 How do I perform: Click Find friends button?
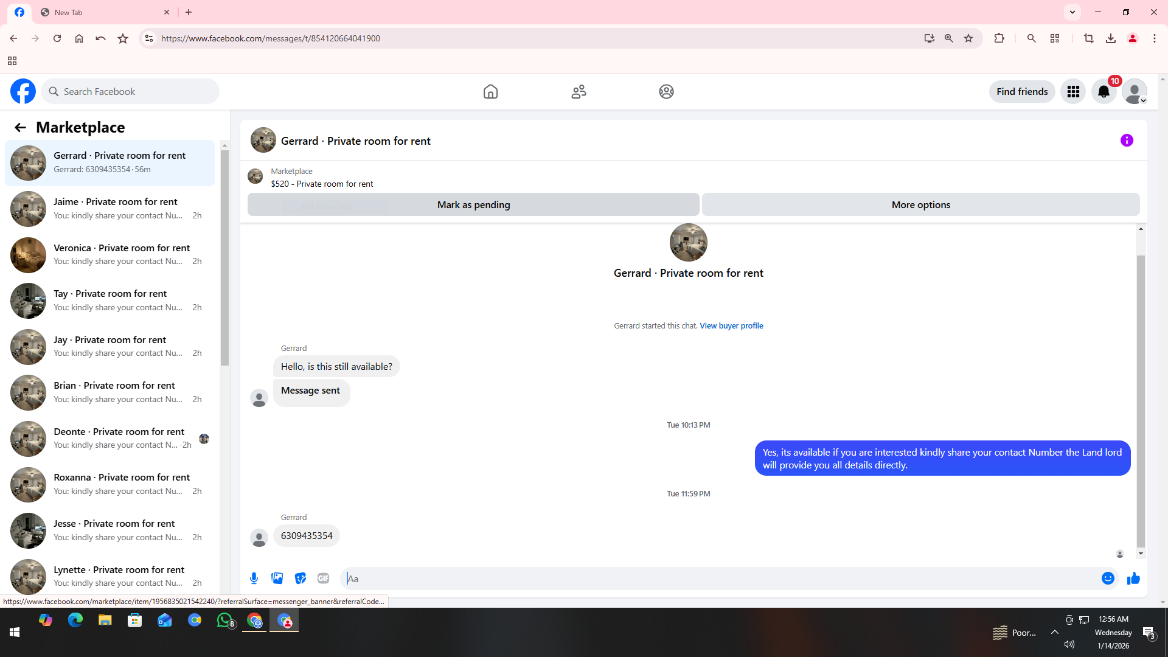(x=1022, y=92)
